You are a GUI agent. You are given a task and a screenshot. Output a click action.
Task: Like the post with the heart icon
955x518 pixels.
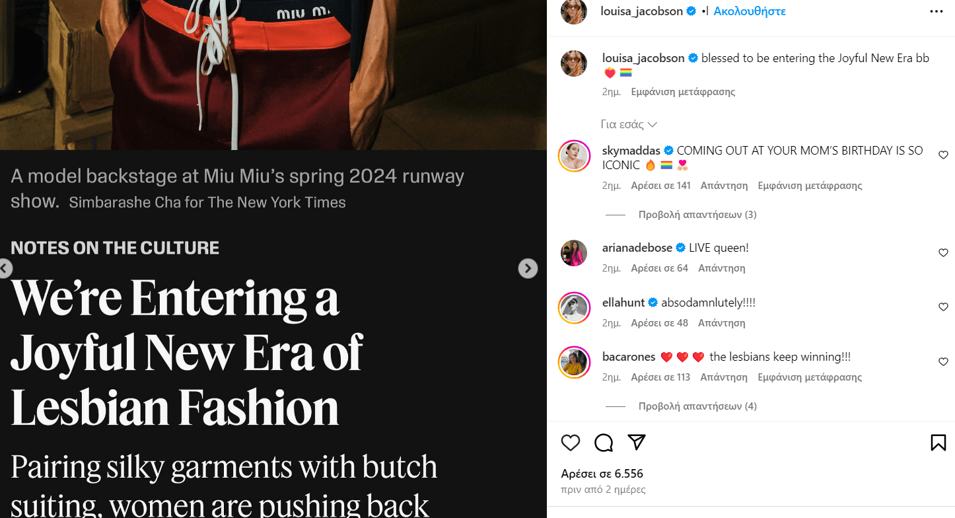click(x=571, y=443)
